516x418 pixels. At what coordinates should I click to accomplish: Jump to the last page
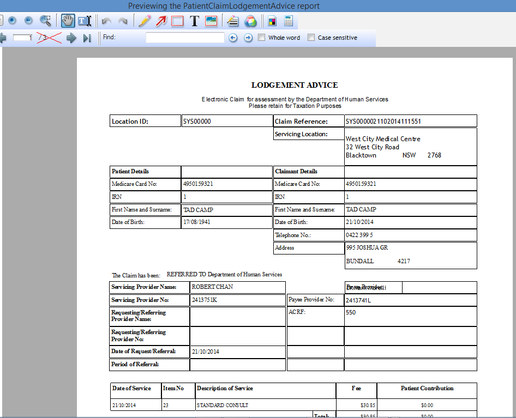tap(87, 38)
